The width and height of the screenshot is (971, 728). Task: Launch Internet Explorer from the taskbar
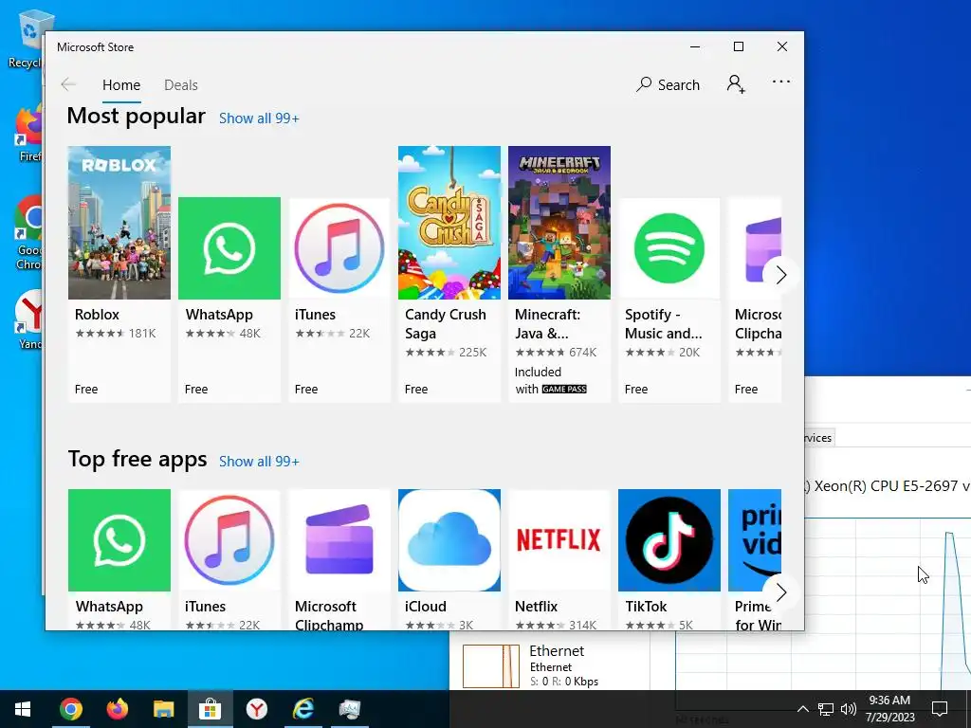pos(303,709)
